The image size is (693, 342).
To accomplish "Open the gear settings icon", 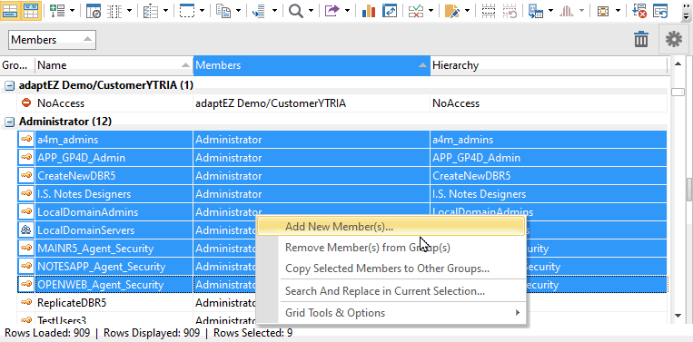I will 674,40.
